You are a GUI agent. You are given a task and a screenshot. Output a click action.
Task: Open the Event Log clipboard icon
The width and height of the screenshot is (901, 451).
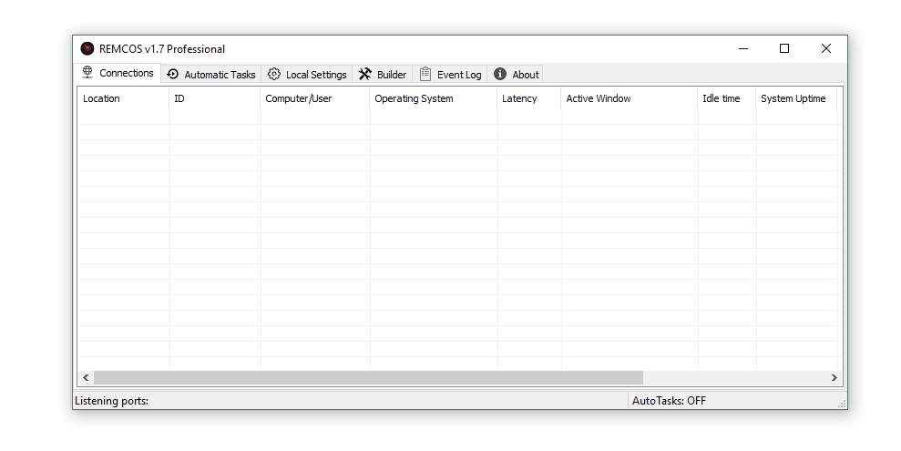pos(425,75)
